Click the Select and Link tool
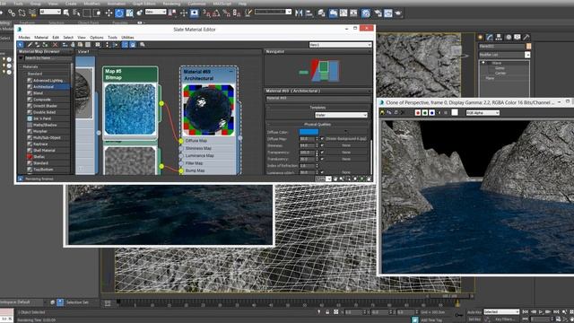574x323 pixels. [x=12, y=13]
